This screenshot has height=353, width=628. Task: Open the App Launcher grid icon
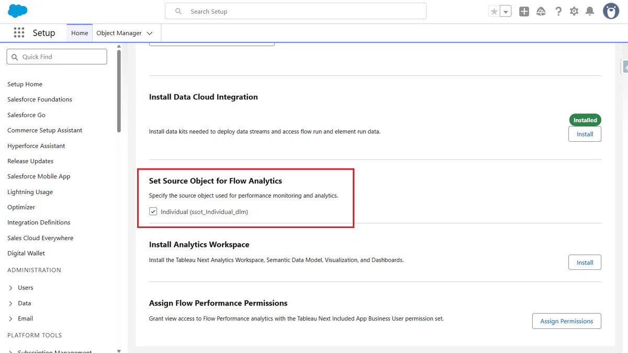pos(19,32)
